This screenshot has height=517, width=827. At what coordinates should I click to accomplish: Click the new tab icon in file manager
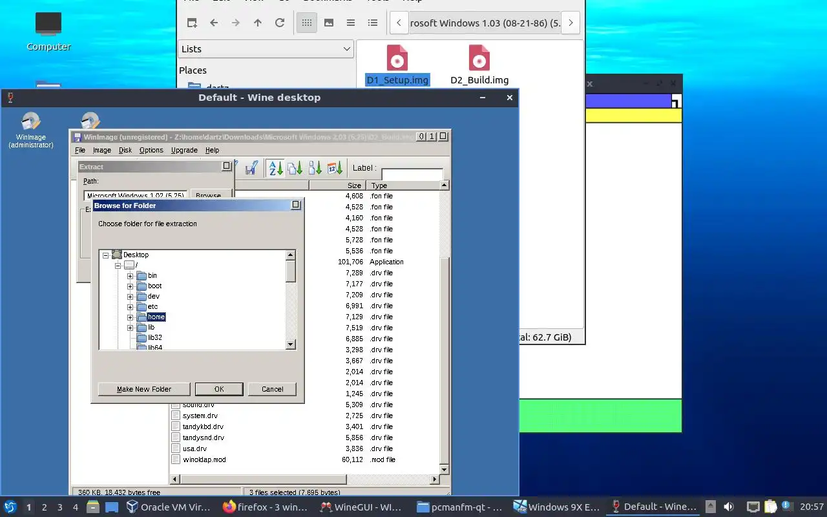click(x=192, y=23)
